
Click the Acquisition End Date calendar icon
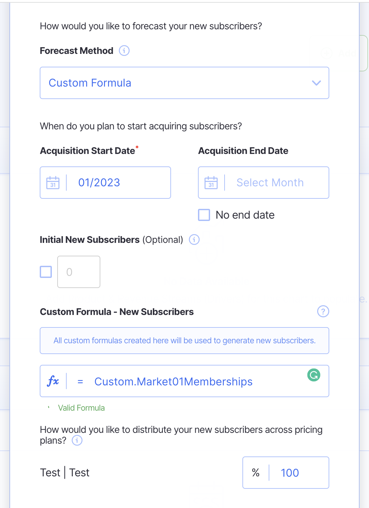[211, 183]
